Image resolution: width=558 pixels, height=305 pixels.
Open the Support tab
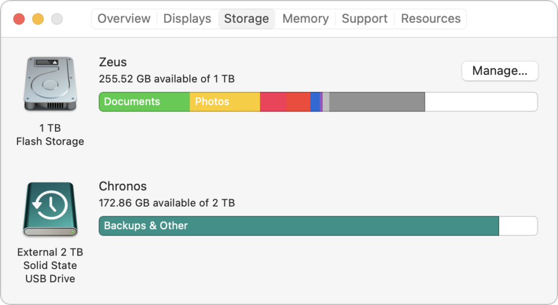[x=364, y=18]
